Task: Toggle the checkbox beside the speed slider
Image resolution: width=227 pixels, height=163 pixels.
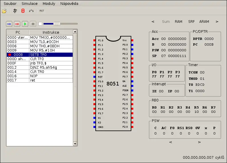Action: [x=40, y=24]
